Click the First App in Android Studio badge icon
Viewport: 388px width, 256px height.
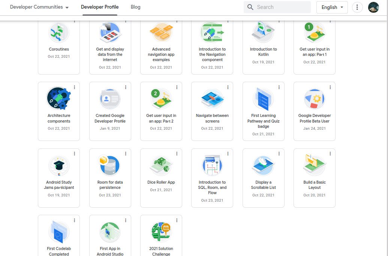tap(110, 232)
